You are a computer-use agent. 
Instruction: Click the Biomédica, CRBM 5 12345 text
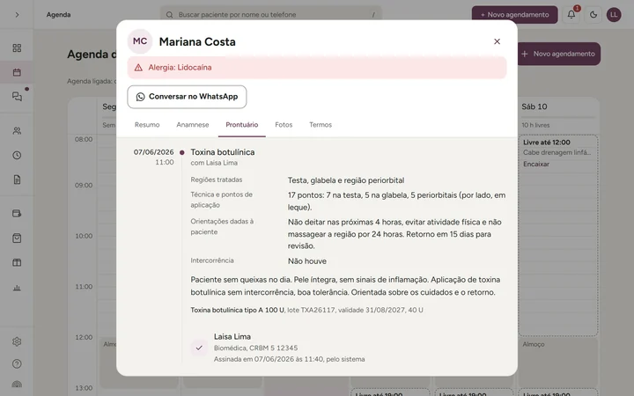pos(255,348)
